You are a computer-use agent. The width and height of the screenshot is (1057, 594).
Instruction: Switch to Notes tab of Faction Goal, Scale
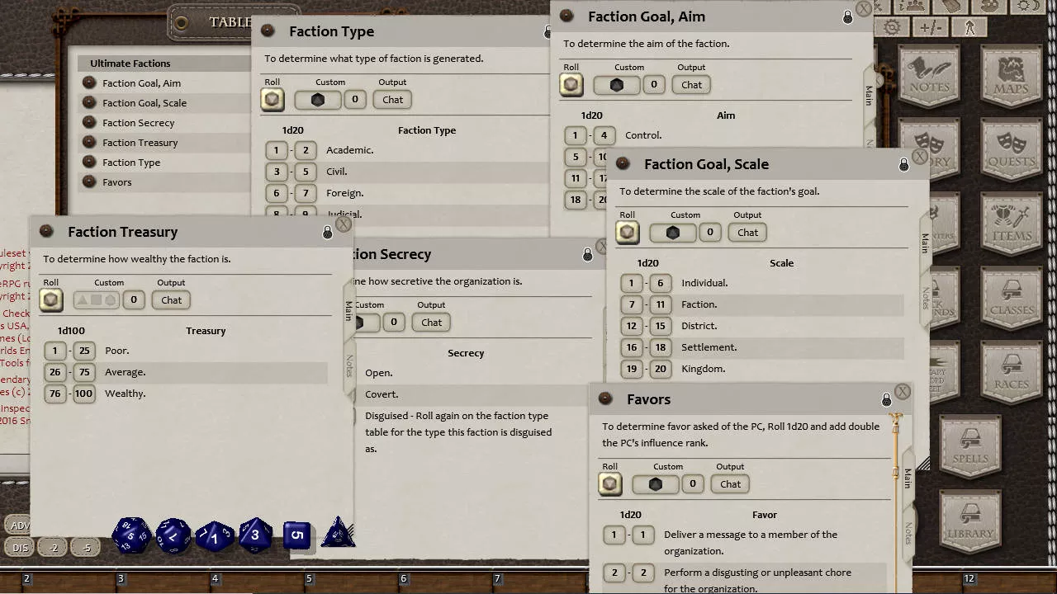pos(926,298)
